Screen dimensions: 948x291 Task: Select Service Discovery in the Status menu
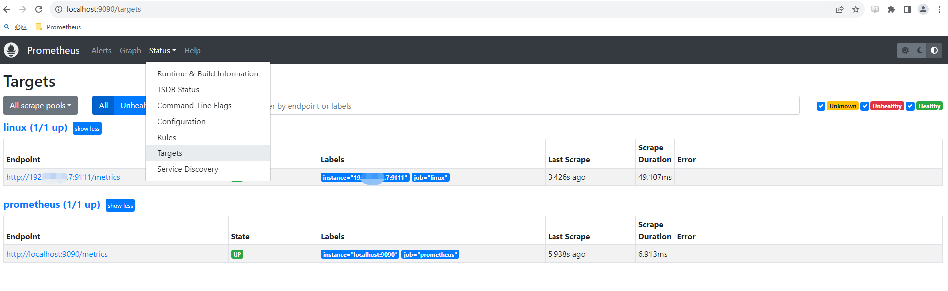[x=188, y=169]
